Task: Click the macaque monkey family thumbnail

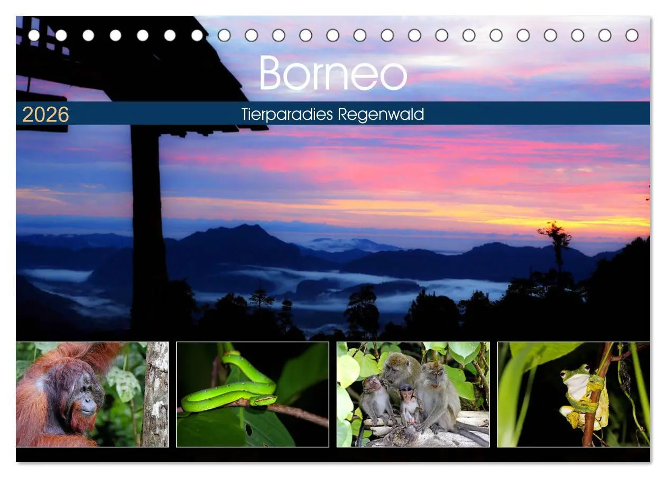Action: pos(413,394)
